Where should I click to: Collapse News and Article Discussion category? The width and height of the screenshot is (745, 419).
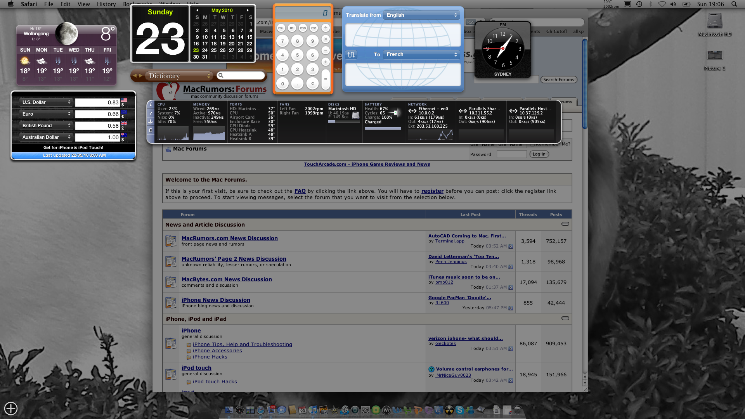point(565,224)
